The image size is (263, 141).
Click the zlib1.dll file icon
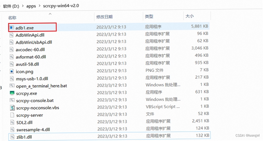(12, 137)
